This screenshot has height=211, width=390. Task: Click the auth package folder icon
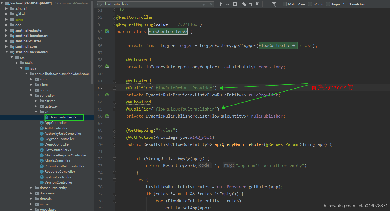(x=37, y=79)
